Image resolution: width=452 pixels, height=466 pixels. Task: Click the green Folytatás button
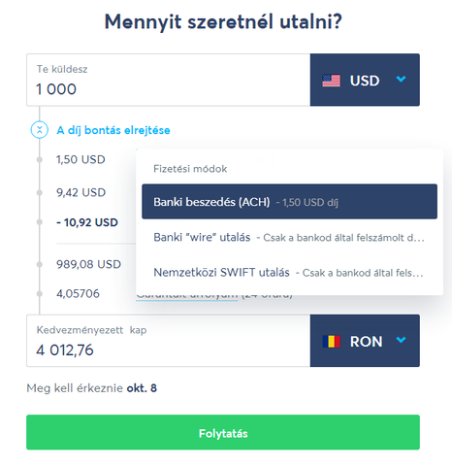[223, 432]
